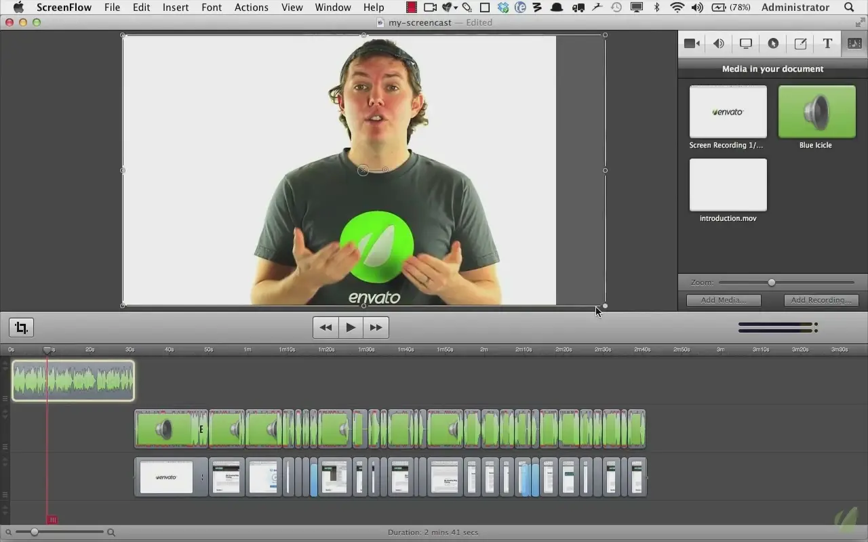The height and width of the screenshot is (542, 868).
Task: Click timeline zoom-in magnifier icon
Action: [111, 533]
